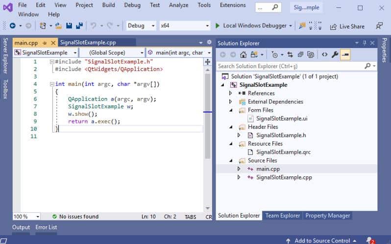Open the feedback icon beside Live Share
391x244 pixels.
click(x=379, y=25)
